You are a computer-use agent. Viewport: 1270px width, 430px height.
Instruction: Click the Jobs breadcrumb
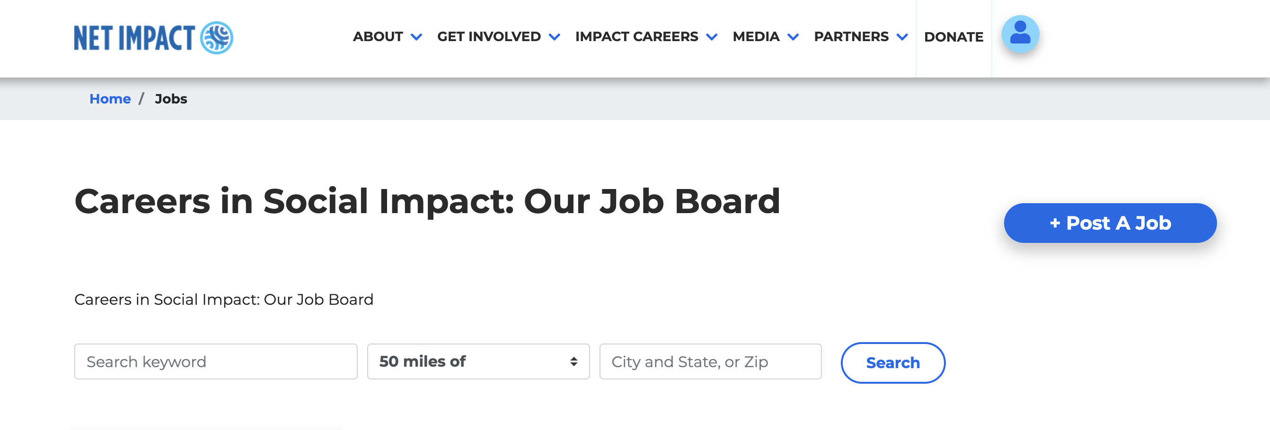(171, 99)
